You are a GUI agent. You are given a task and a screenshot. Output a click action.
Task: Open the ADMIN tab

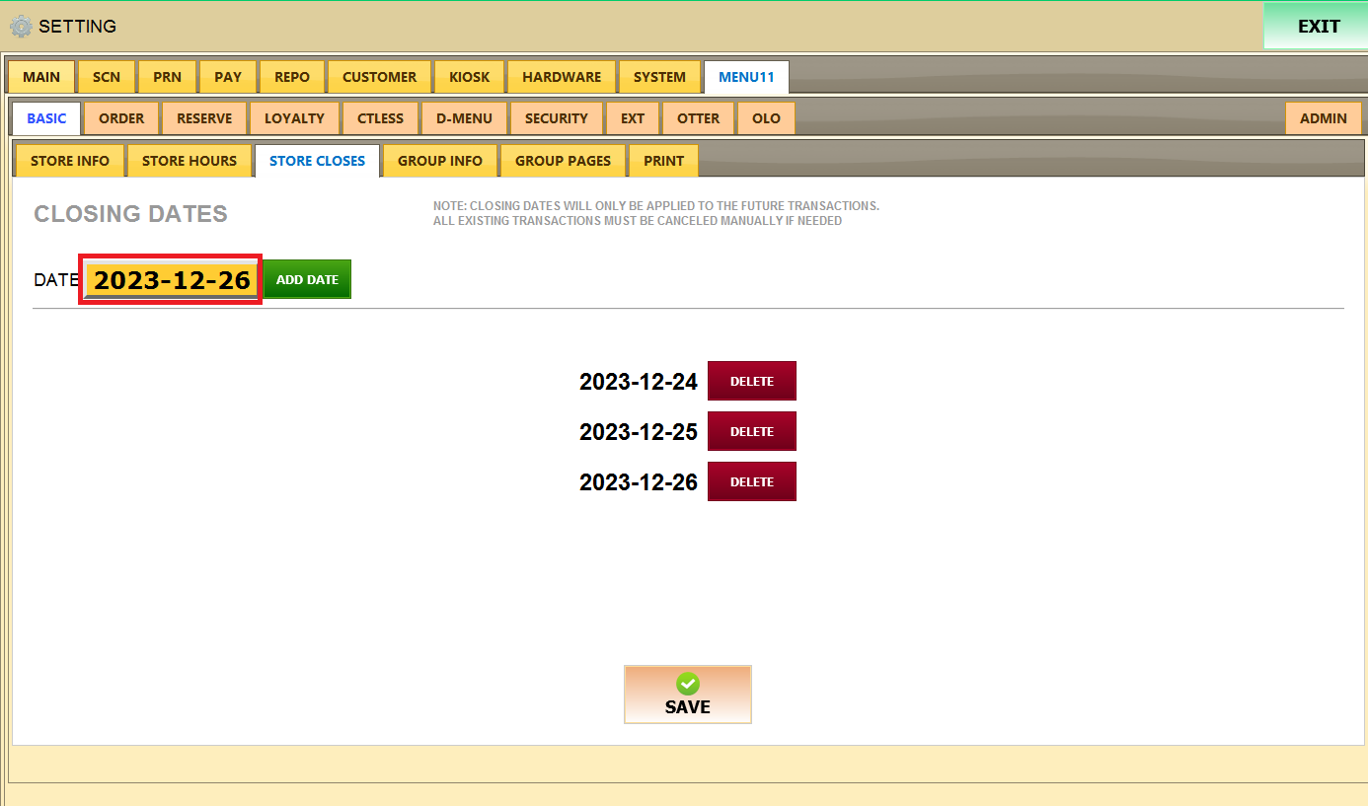[x=1323, y=118]
